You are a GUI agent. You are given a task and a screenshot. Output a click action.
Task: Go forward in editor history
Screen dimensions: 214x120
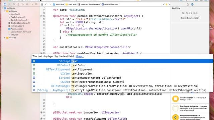pyautogui.click(x=50, y=4)
